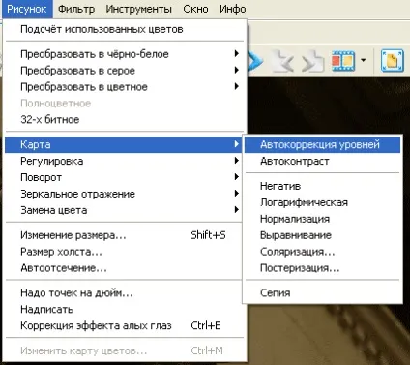Viewport: 410px width, 365px height.
Task: Expand Поворот submenu arrow
Action: tap(237, 177)
